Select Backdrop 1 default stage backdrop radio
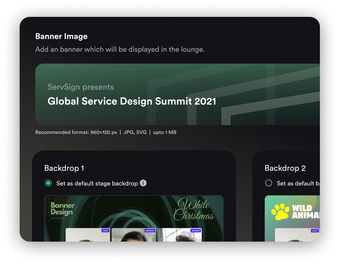The image size is (339, 263). point(48,183)
